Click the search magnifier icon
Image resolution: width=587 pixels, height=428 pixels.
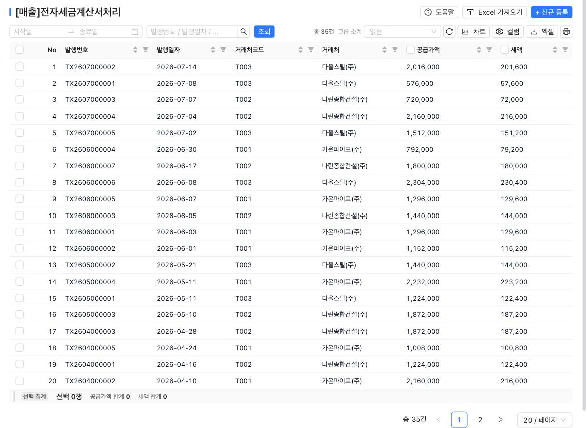[x=244, y=32]
